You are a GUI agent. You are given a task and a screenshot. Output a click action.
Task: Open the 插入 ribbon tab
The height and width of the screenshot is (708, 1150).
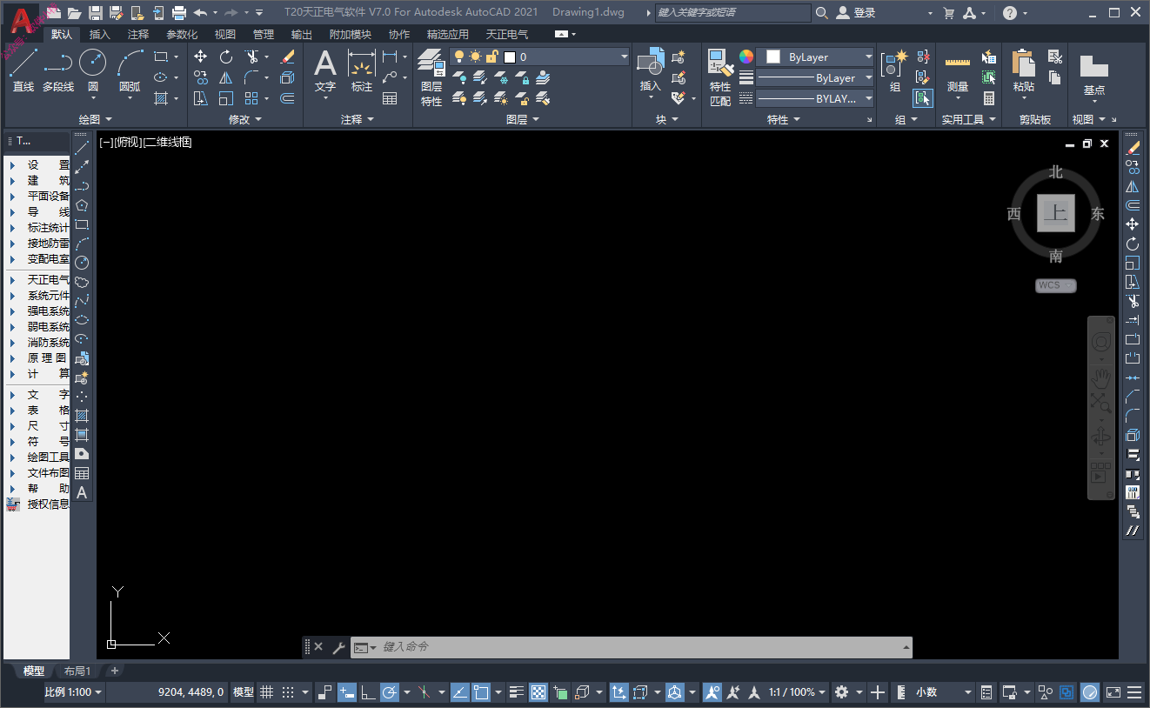[100, 34]
